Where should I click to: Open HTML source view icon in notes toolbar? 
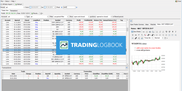pyautogui.click(x=144, y=32)
